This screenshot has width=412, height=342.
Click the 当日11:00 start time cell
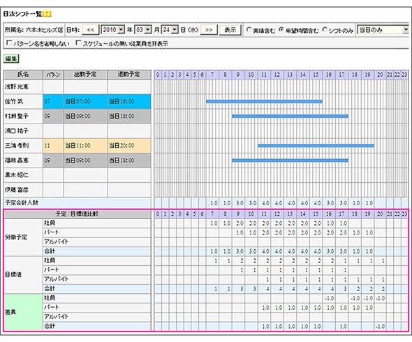[85, 145]
